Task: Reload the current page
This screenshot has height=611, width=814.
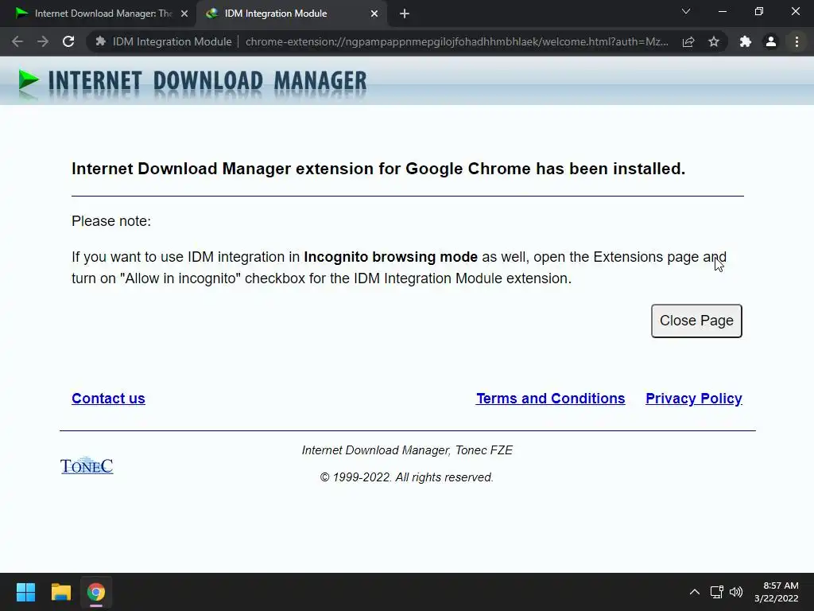Action: pos(68,41)
